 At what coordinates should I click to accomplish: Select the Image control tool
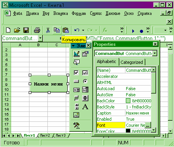tap(76, 115)
